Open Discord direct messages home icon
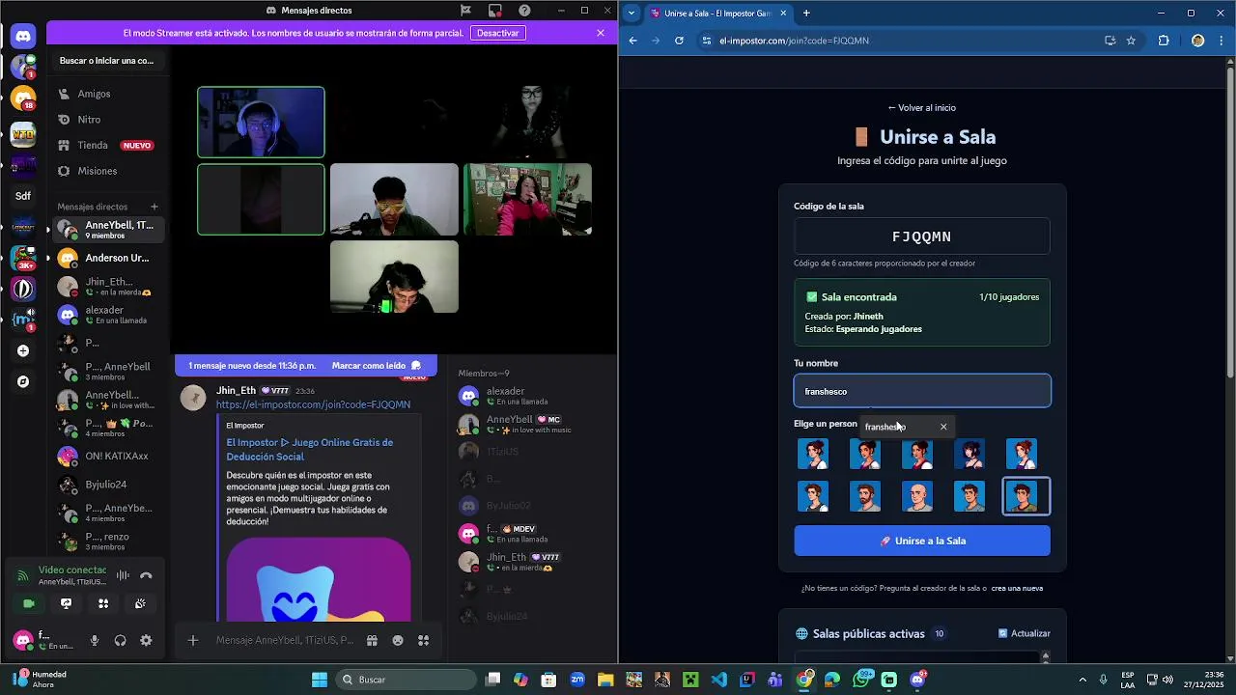 click(23, 36)
